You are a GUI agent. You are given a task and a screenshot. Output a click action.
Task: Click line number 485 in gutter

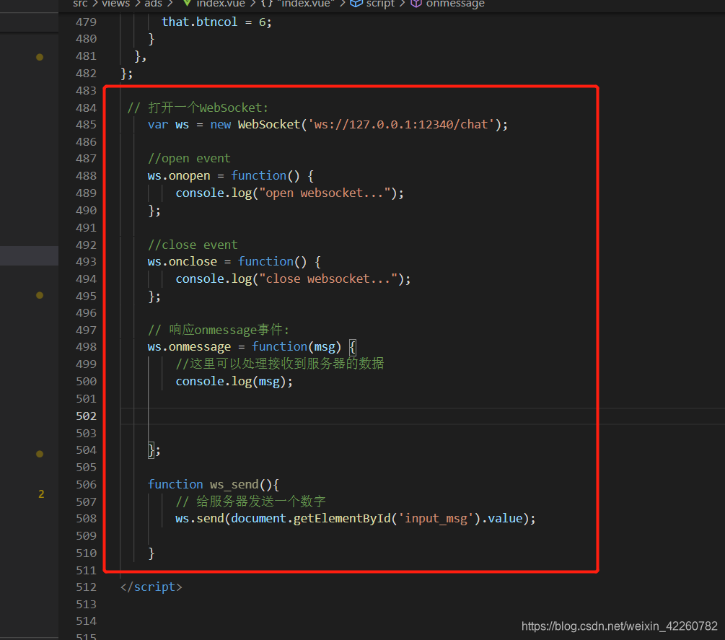[x=86, y=125]
